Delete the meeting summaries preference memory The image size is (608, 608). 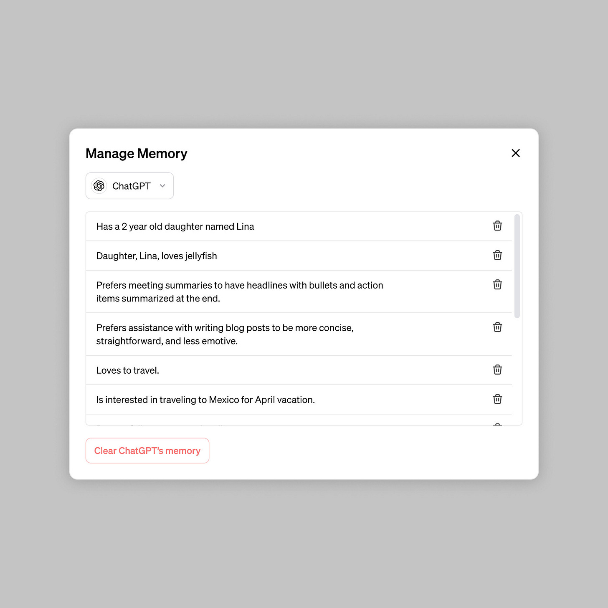coord(497,284)
